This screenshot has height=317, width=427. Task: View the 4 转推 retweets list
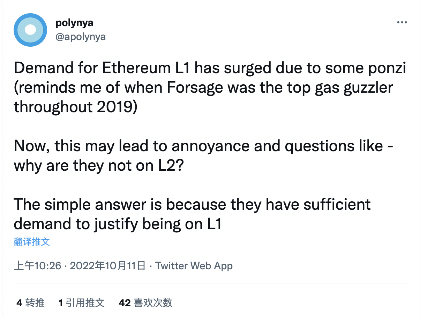30,303
